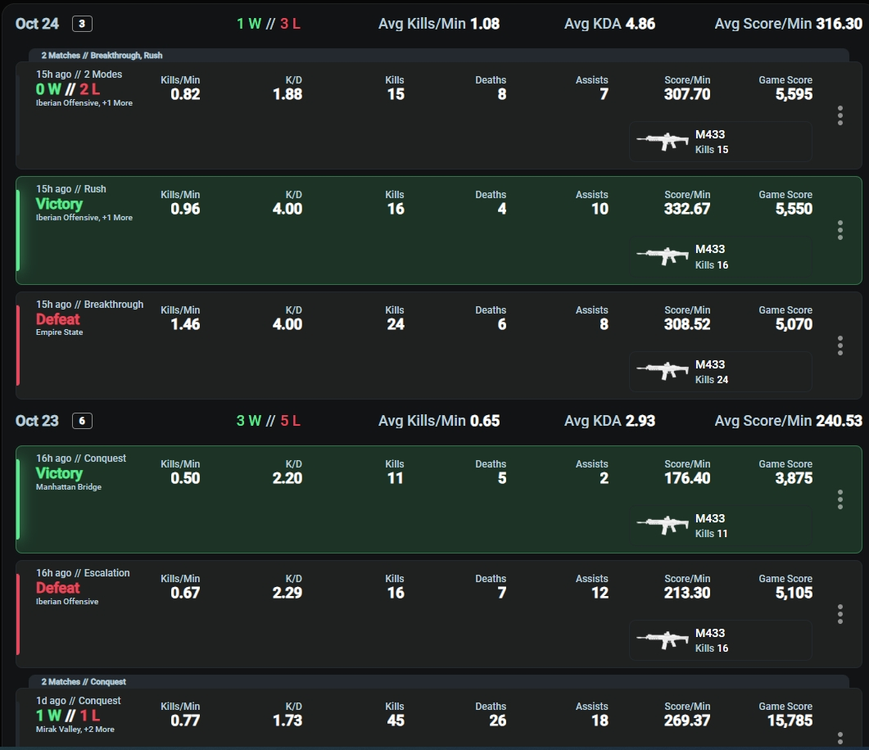
Task: Open three-dot menu on Rush Victory match
Action: (x=840, y=230)
